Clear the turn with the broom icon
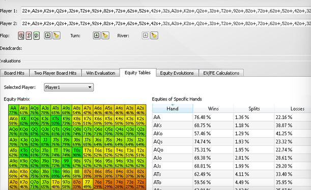 (x=105, y=36)
